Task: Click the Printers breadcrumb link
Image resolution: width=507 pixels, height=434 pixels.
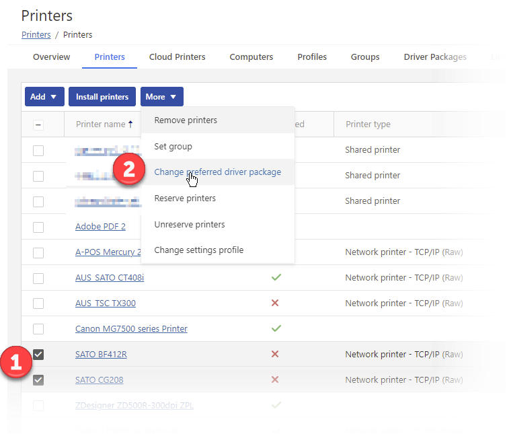Action: pos(36,34)
